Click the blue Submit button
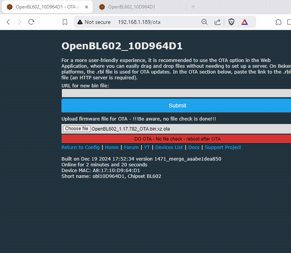Screen dimensions: 291x253 pos(176,106)
